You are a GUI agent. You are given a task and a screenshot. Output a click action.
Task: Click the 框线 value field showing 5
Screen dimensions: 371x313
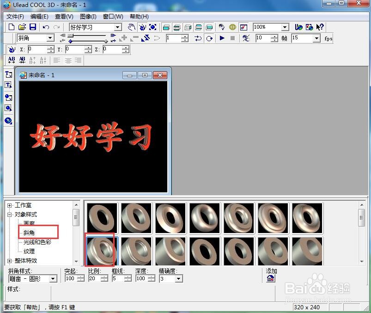click(x=118, y=278)
